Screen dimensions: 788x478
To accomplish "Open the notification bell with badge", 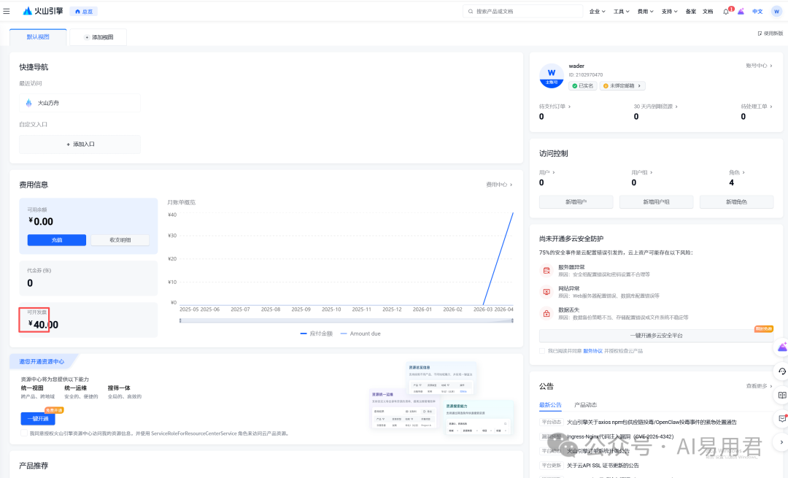I will 727,11.
